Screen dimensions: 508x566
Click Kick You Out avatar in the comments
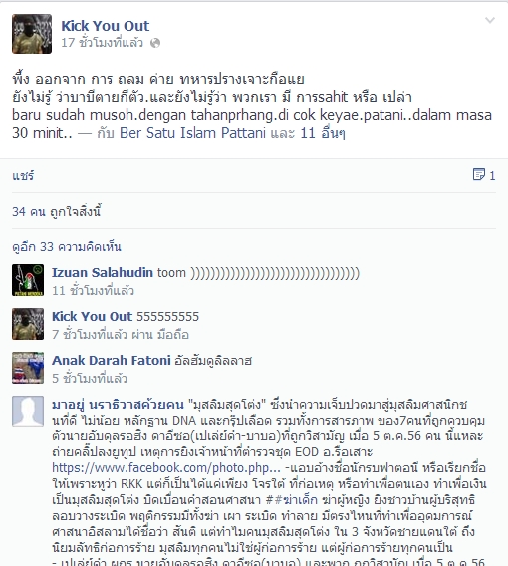coord(28,324)
